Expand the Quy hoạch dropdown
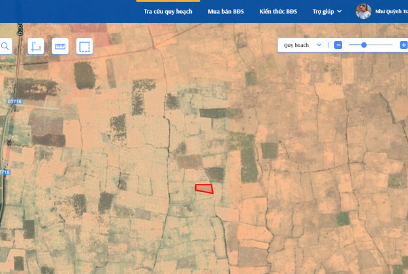The height and width of the screenshot is (274, 408). pos(302,45)
